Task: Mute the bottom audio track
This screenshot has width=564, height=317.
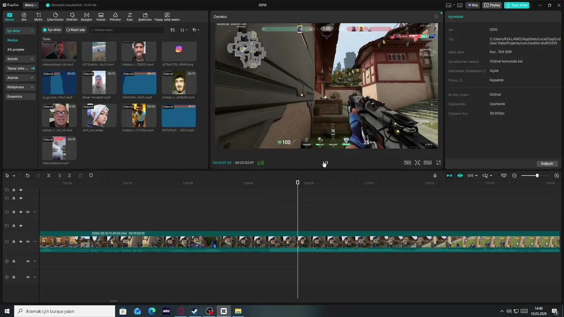Action: [28, 277]
